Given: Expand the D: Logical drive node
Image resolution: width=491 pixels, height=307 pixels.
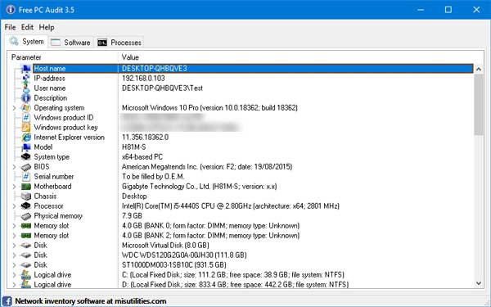Looking at the screenshot, I should 14,284.
